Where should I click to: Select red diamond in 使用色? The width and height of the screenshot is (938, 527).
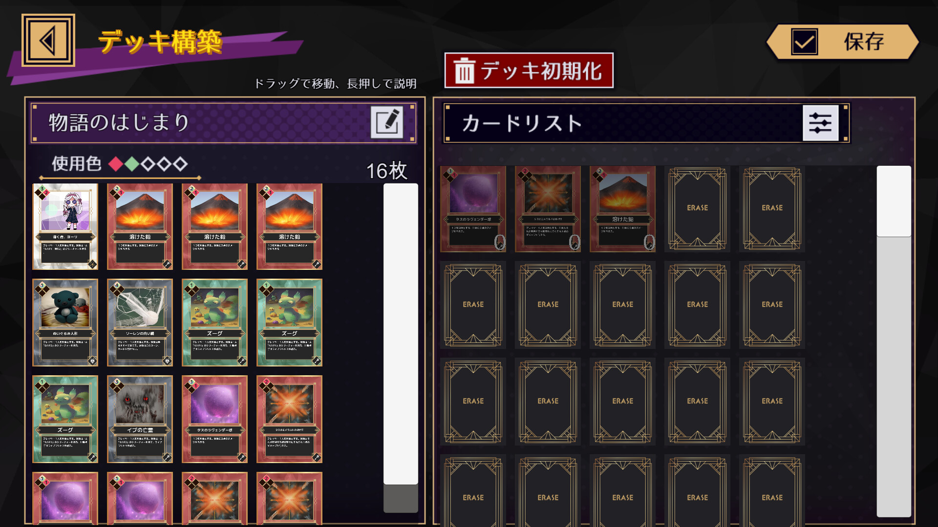[x=116, y=164]
